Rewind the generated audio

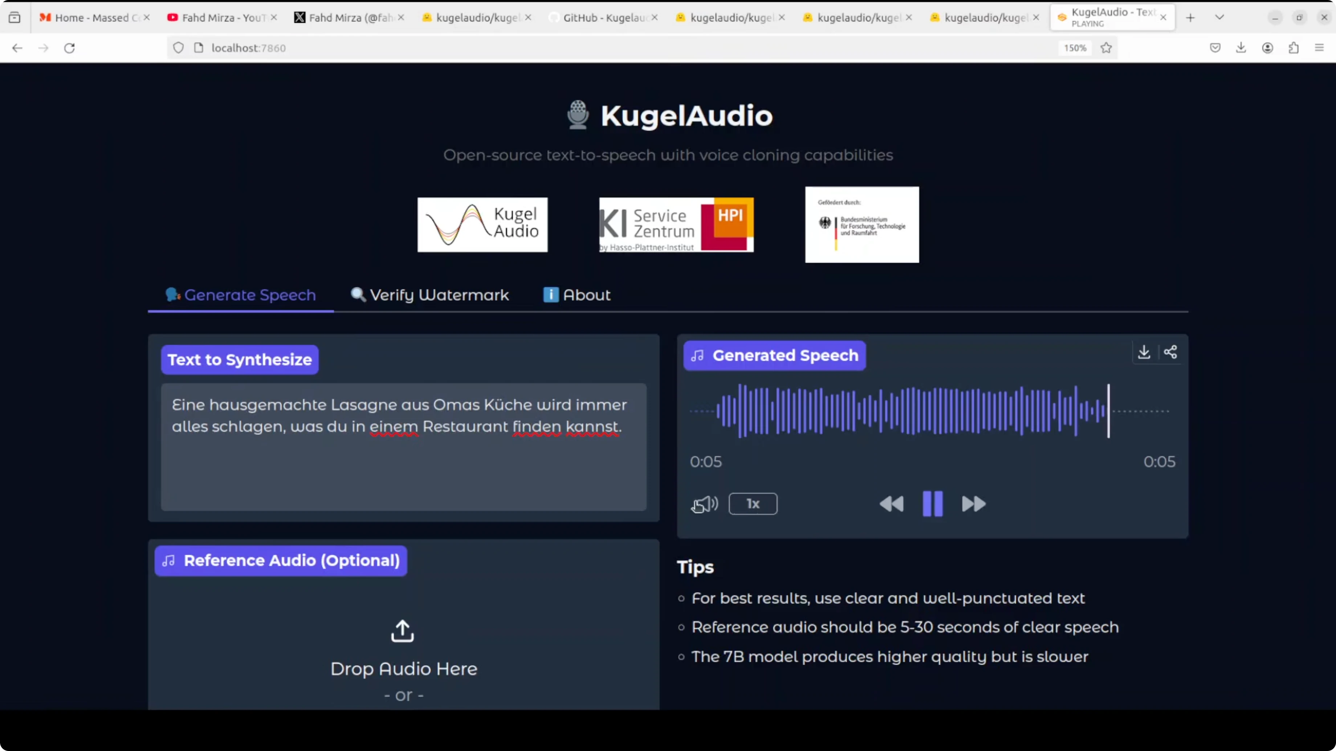[892, 504]
